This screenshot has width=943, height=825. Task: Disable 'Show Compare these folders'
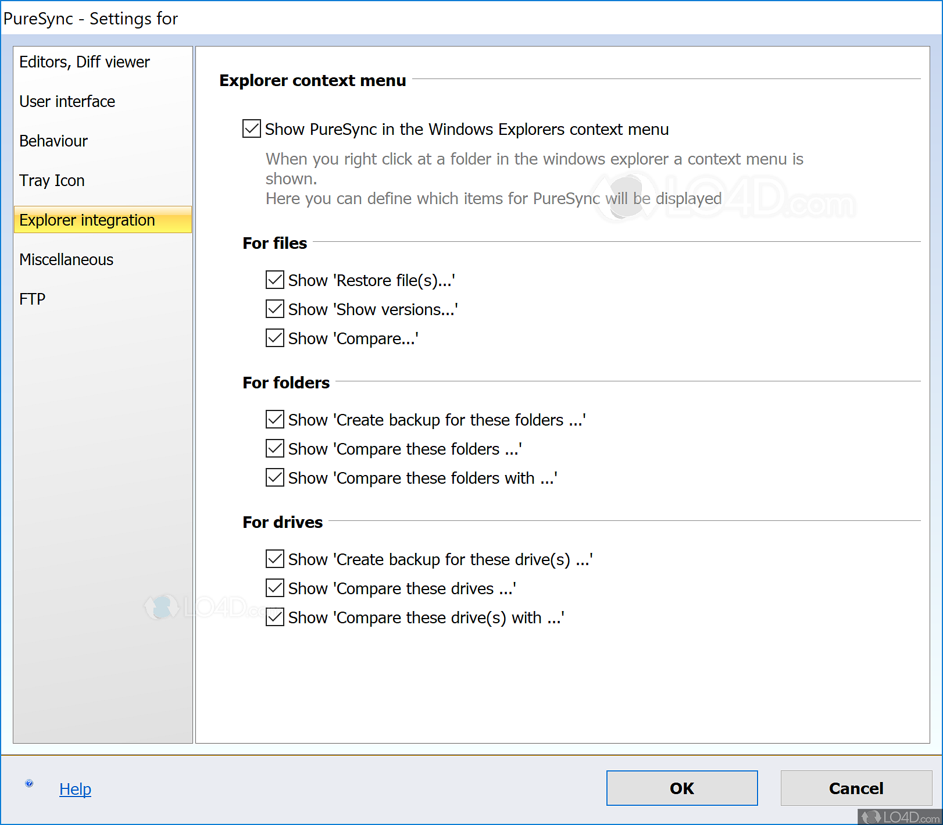pyautogui.click(x=274, y=448)
